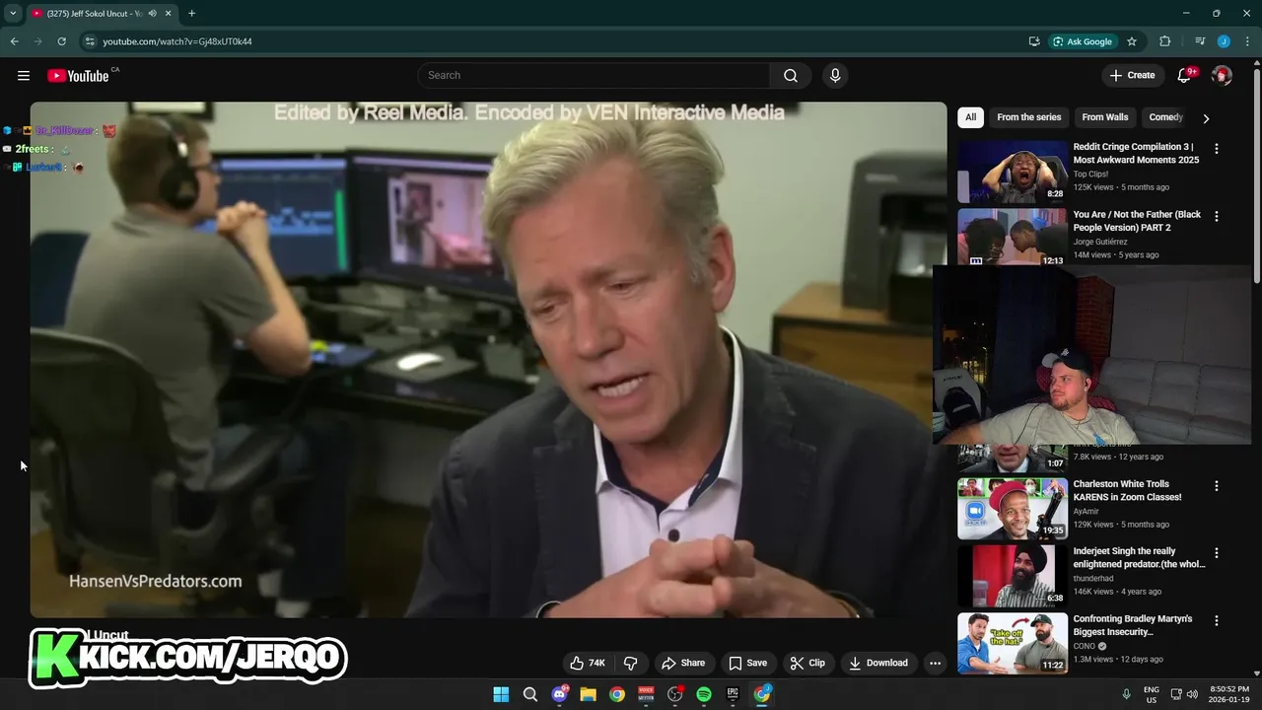The width and height of the screenshot is (1262, 710).
Task: Open Inderjeet Singh video thumbnail
Action: (1013, 576)
